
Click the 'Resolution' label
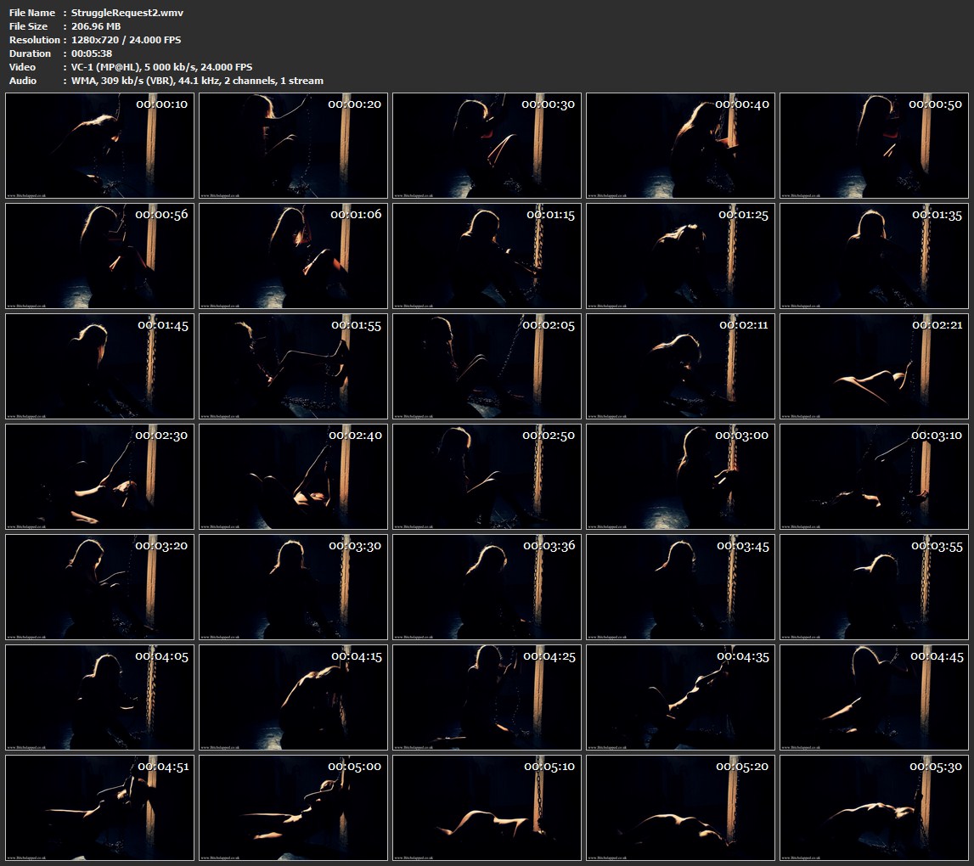click(x=35, y=40)
